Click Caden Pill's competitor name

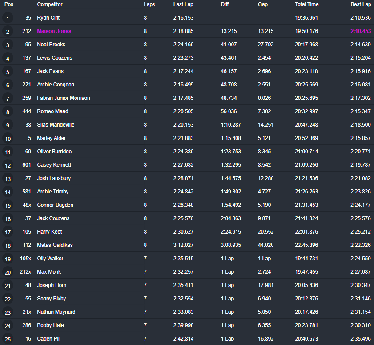[x=48, y=339]
